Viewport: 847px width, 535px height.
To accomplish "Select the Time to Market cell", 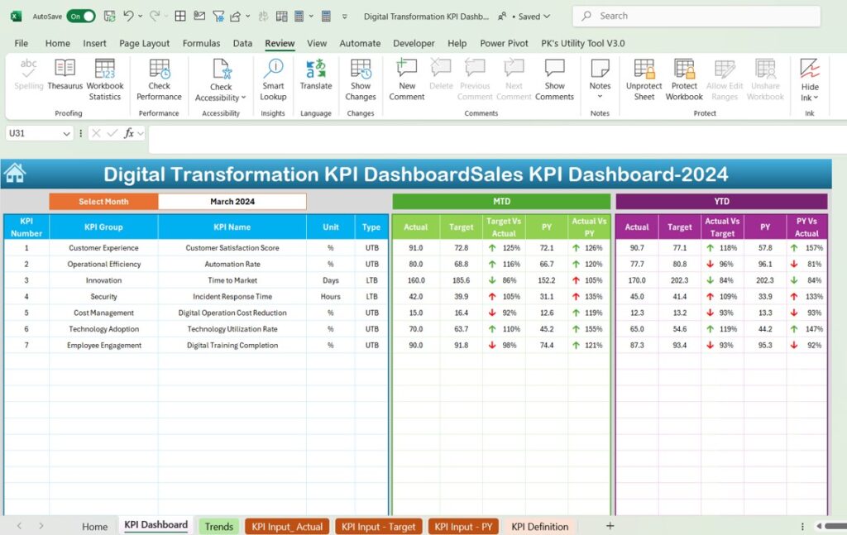I will pos(232,280).
